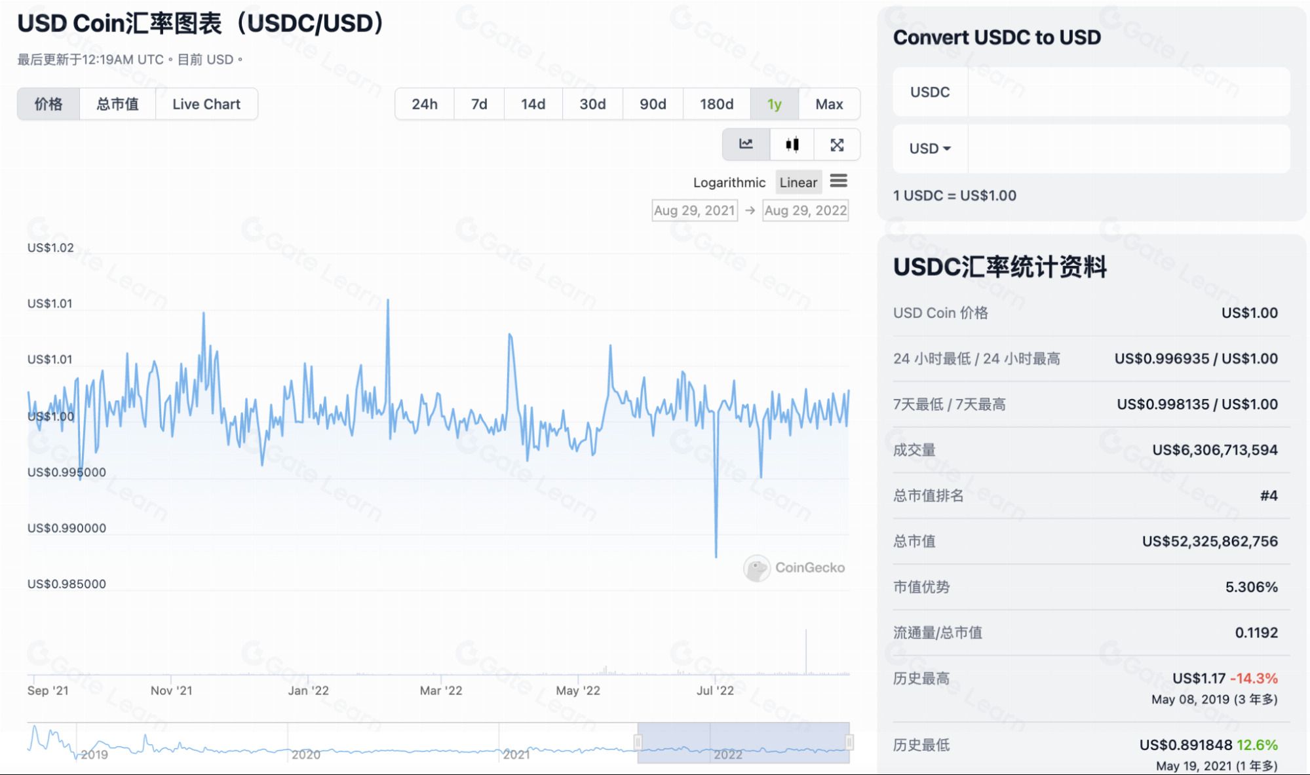
Task: Open end date Aug 29, 2022 picker
Action: point(805,210)
